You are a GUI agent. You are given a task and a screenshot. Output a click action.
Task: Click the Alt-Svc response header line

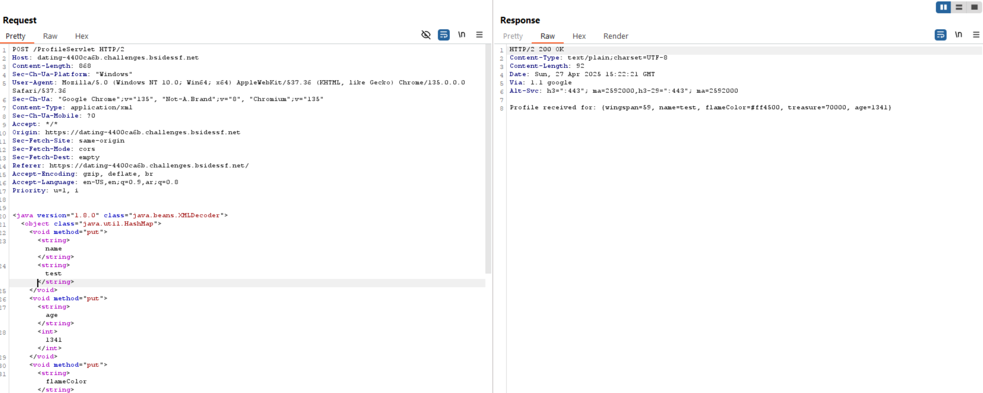coord(624,91)
